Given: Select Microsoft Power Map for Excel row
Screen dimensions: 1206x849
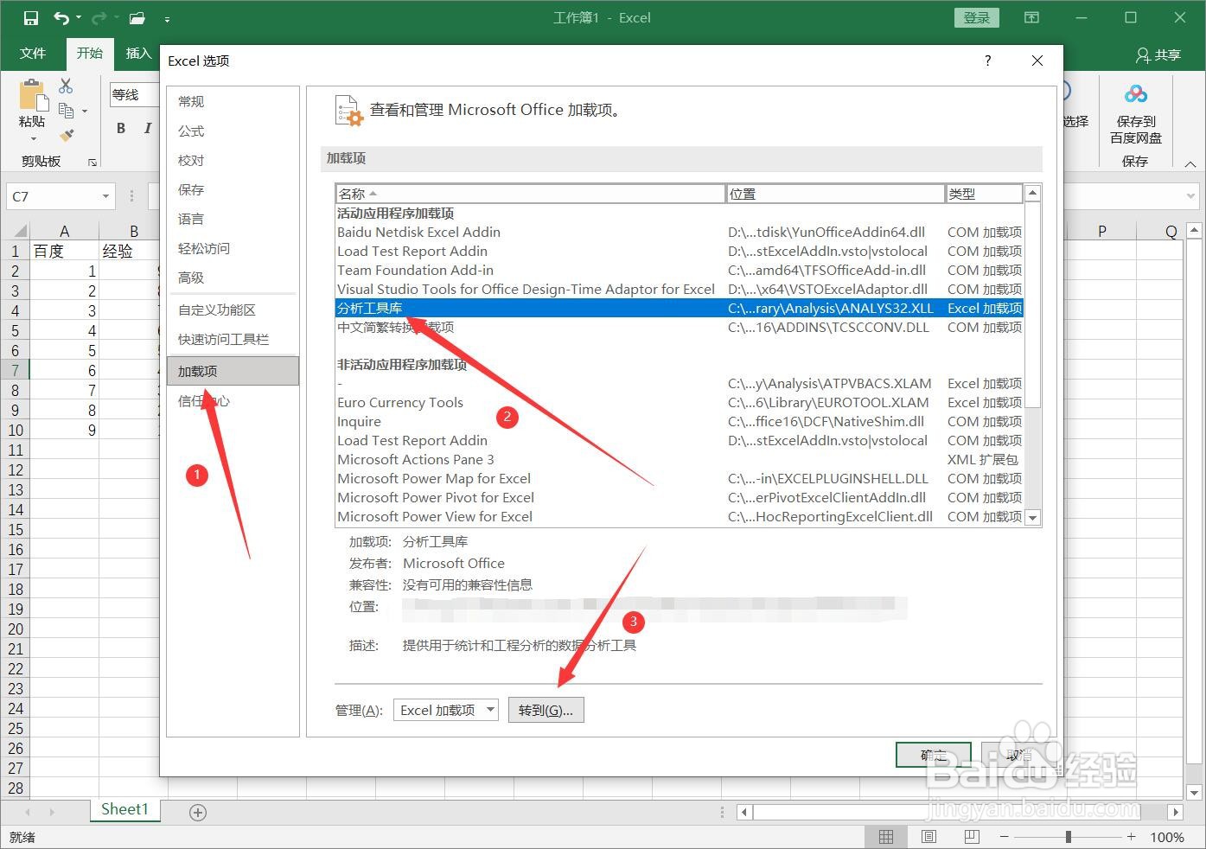Looking at the screenshot, I should point(680,478).
